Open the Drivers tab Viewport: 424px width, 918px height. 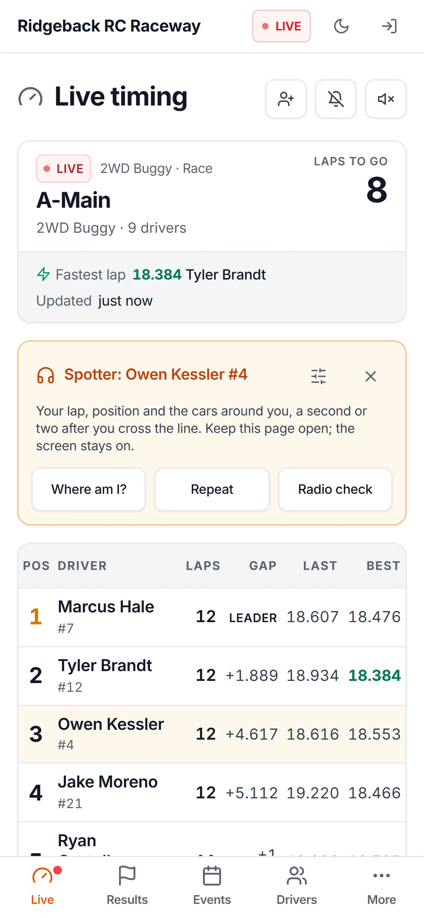pyautogui.click(x=297, y=886)
